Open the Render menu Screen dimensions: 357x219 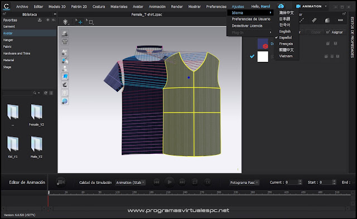click(177, 7)
